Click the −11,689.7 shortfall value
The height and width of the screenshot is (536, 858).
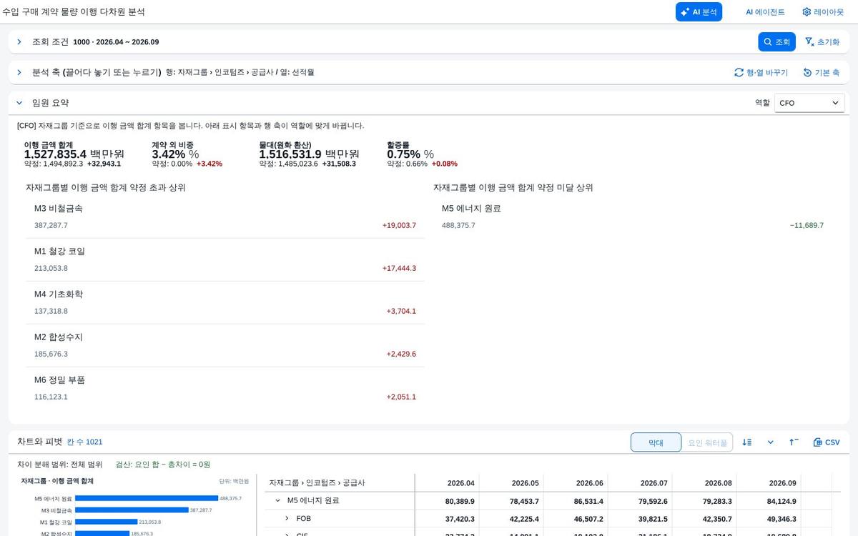tap(807, 225)
